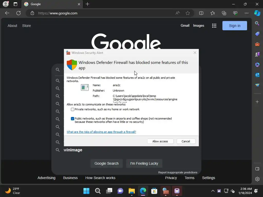
Task: Open Terms footer link
Action: click(189, 178)
